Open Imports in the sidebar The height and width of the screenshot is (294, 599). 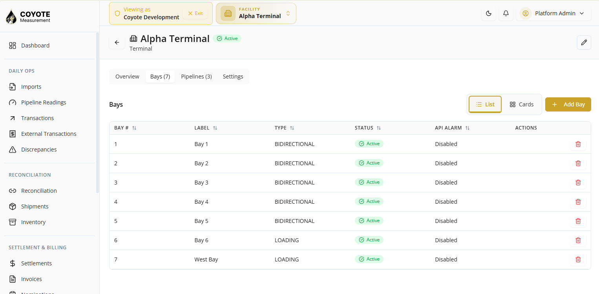(x=49, y=87)
